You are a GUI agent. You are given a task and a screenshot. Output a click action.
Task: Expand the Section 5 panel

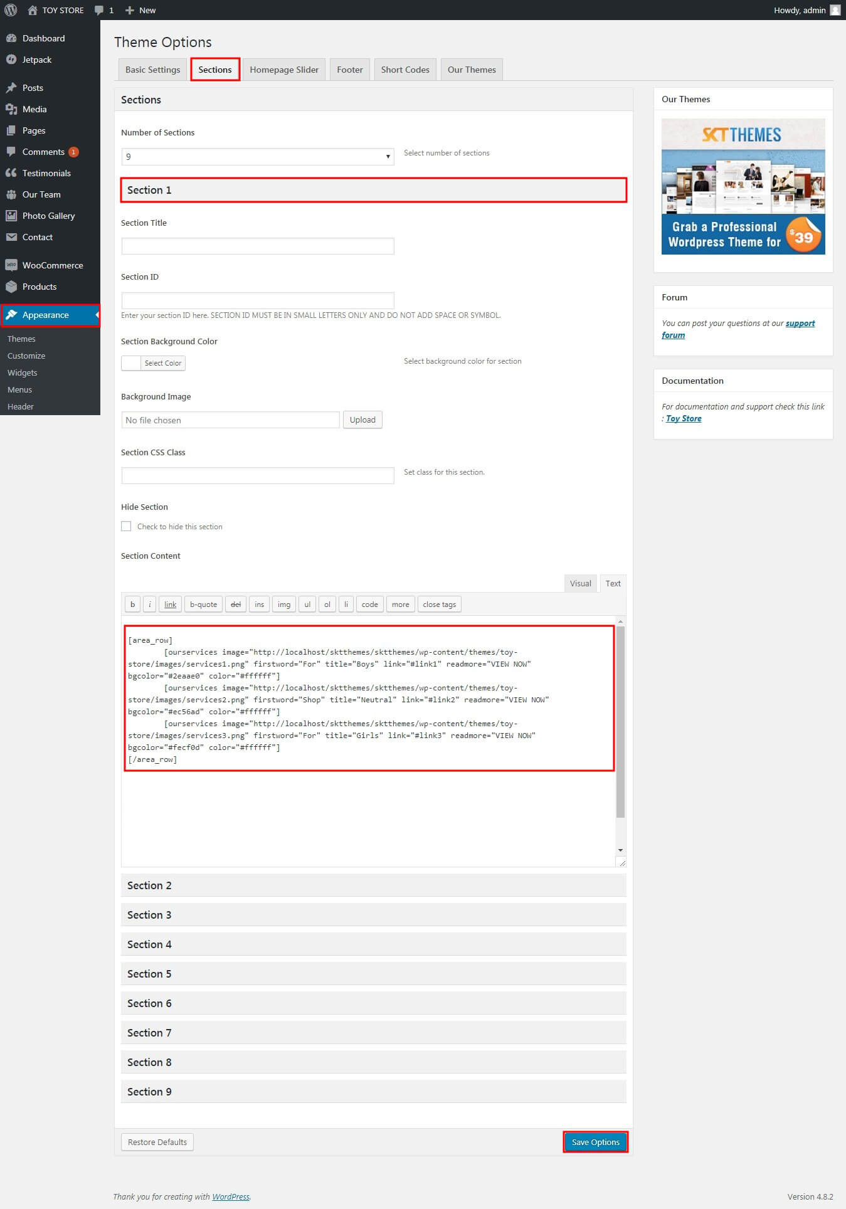pyautogui.click(x=374, y=974)
